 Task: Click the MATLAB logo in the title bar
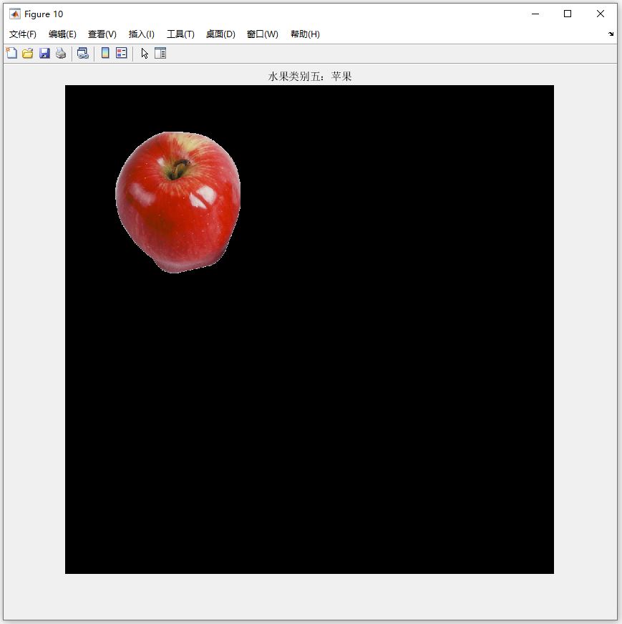click(x=15, y=14)
